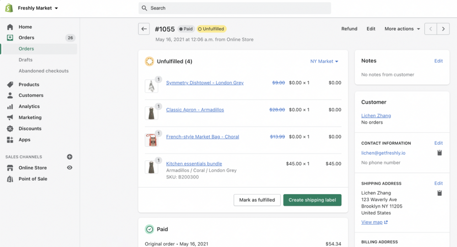Click the Classic Apron product thumbnail
The width and height of the screenshot is (457, 247).
(x=151, y=113)
